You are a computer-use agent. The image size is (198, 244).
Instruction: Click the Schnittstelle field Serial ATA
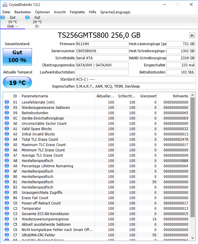(102, 58)
